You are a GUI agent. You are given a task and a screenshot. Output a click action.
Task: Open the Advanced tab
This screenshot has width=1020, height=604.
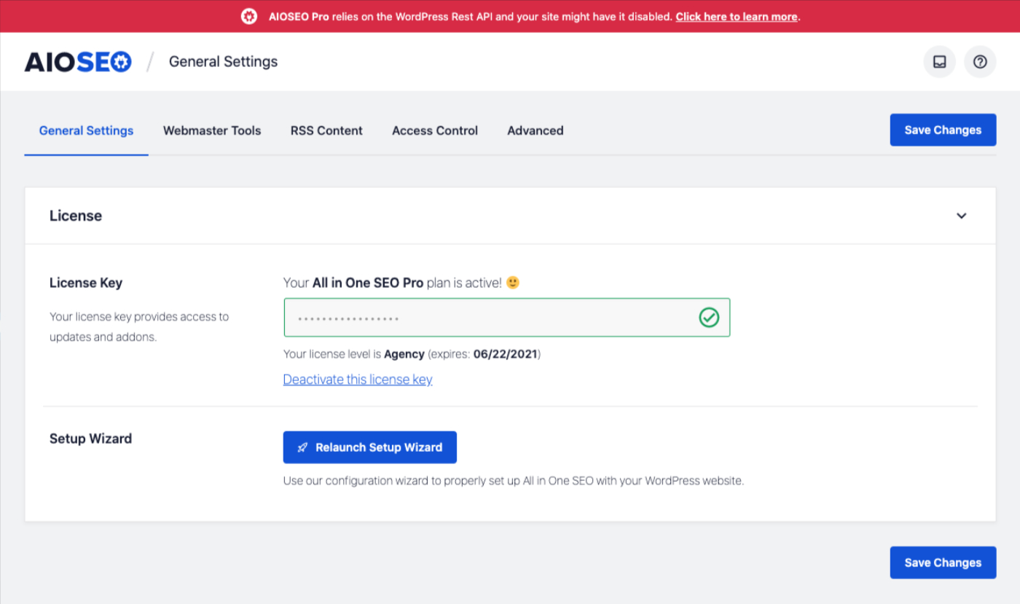click(535, 131)
